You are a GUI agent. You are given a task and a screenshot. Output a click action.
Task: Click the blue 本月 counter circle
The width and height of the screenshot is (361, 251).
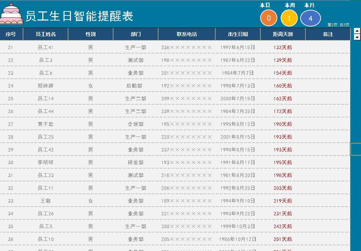[x=310, y=18]
